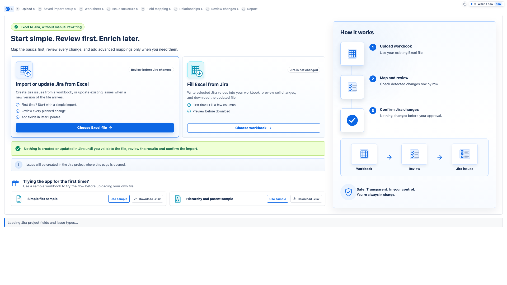507x285 pixels.
Task: Click Jira issues icon in flow diagram
Action: click(x=465, y=154)
